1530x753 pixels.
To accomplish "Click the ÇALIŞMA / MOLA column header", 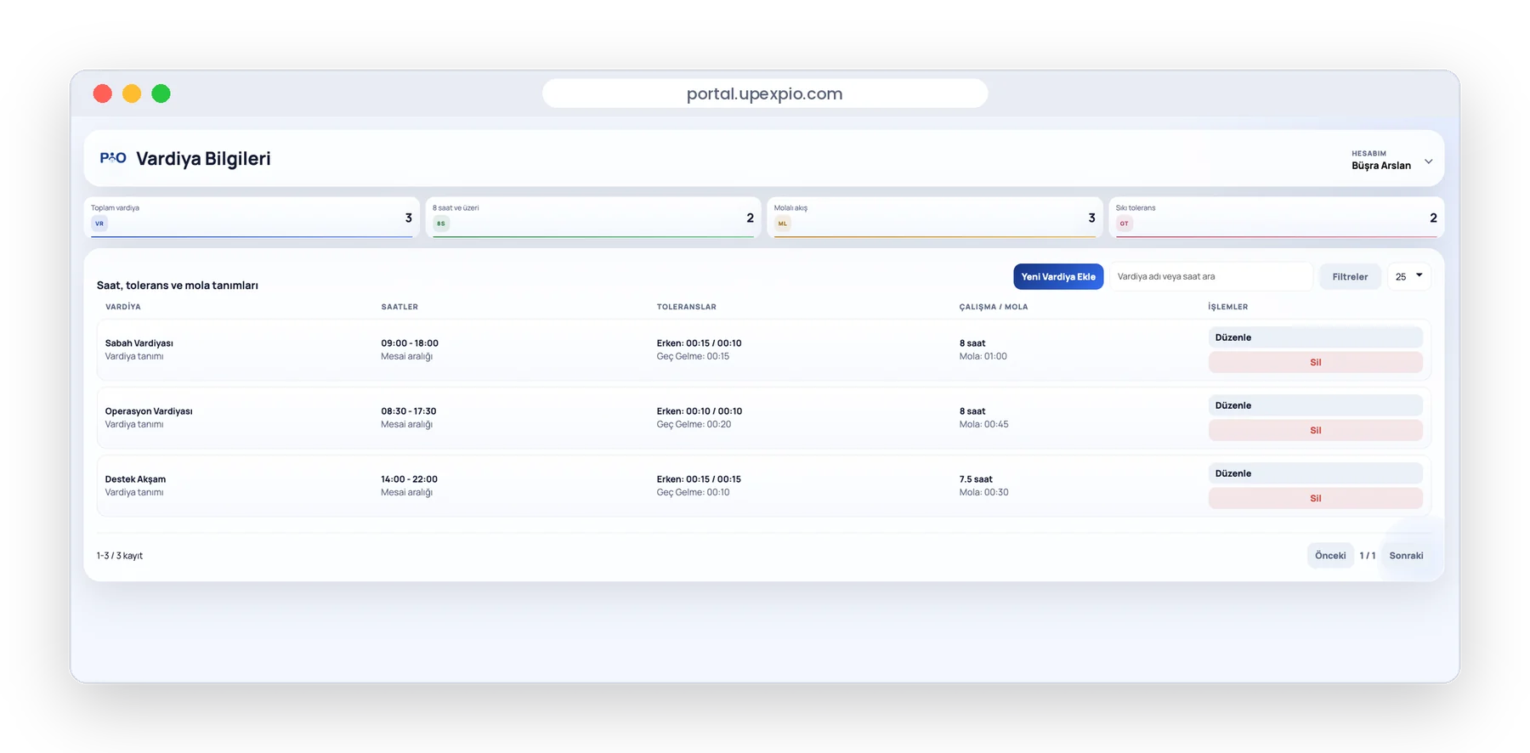I will click(x=994, y=307).
